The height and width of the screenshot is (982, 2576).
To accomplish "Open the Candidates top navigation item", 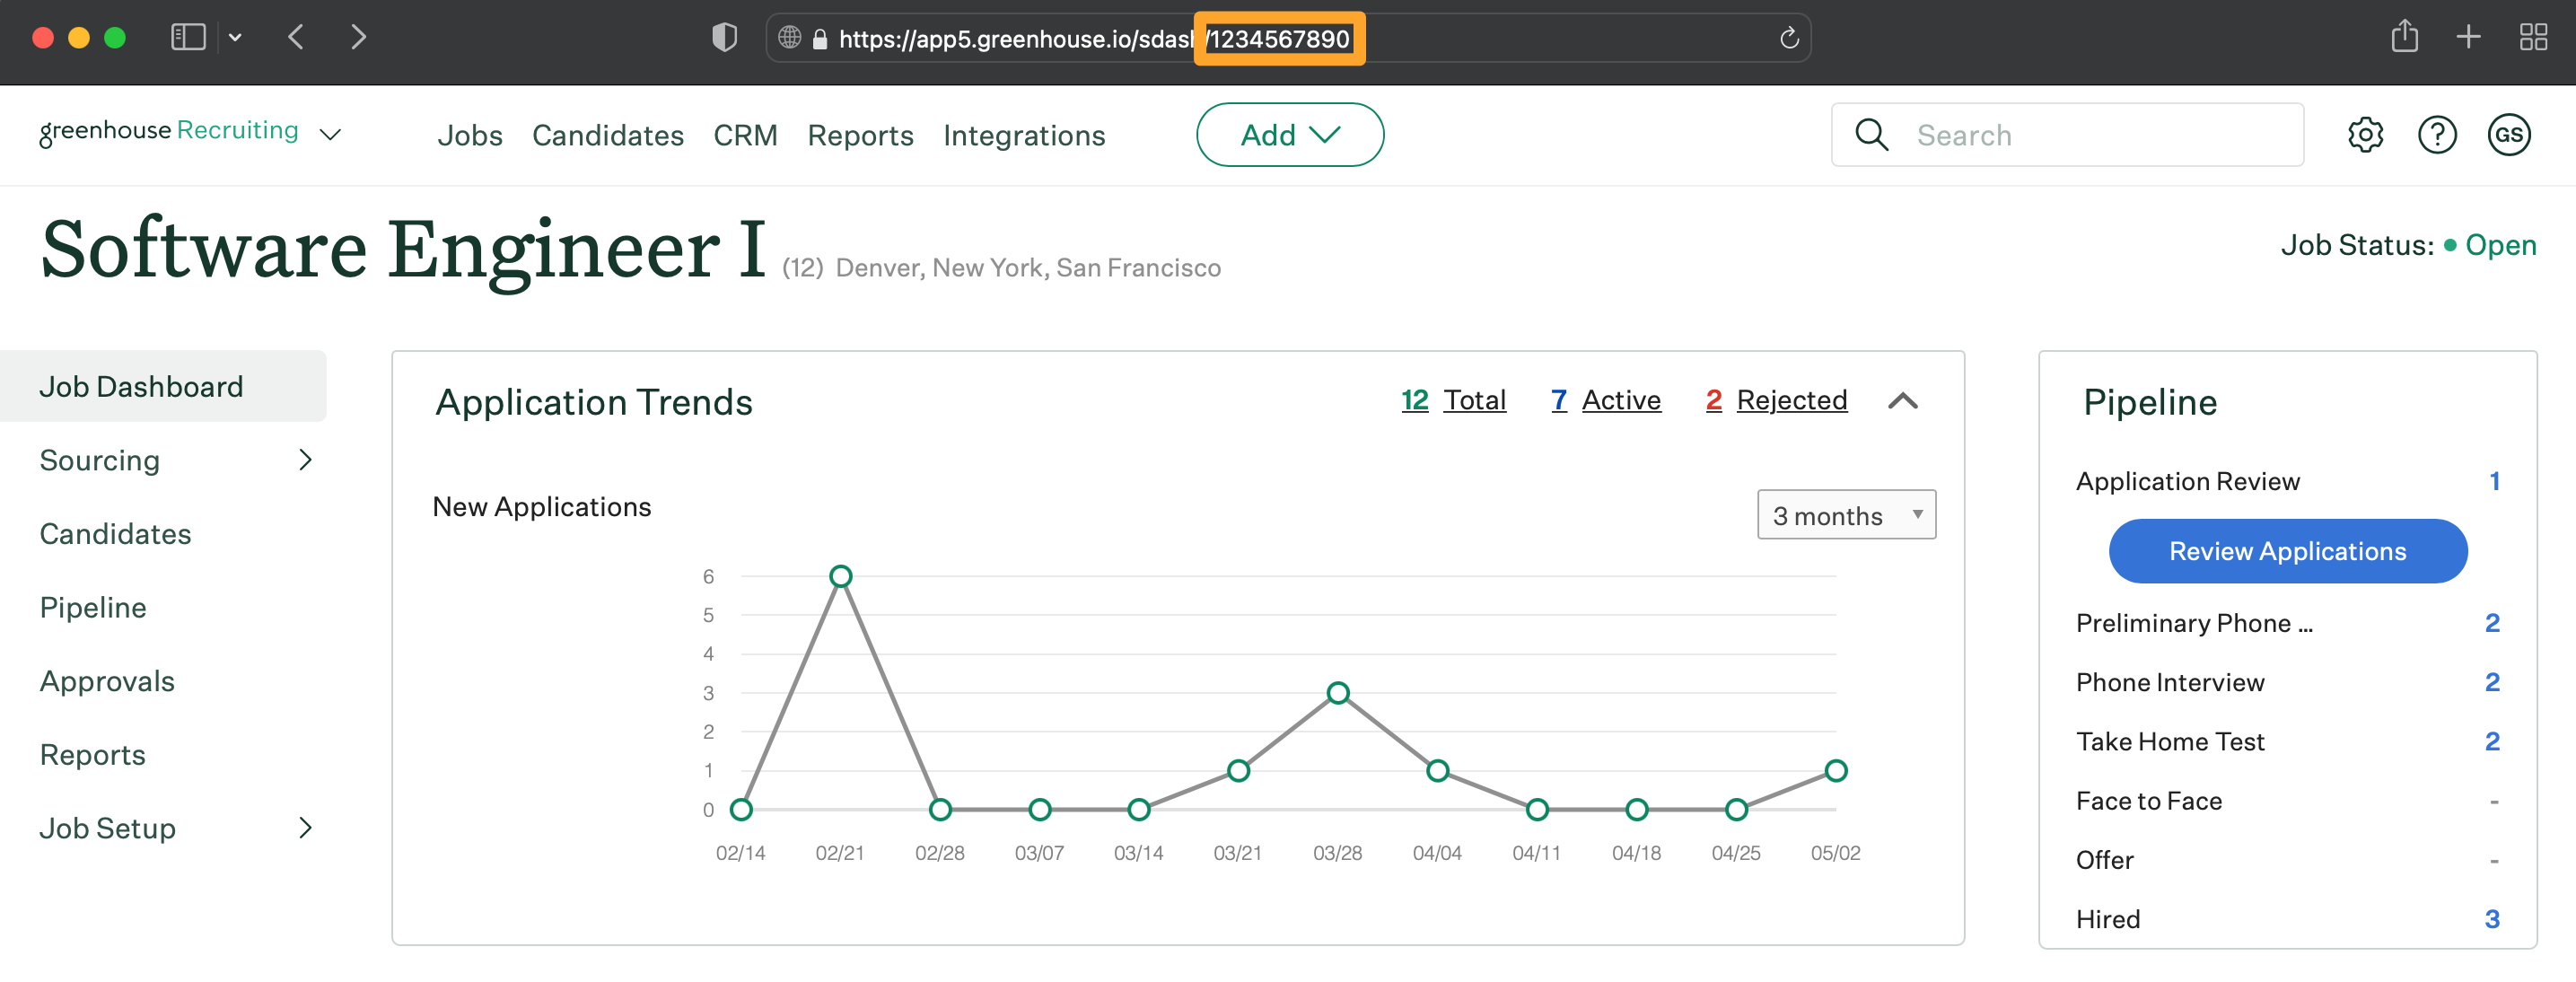I will [x=607, y=135].
